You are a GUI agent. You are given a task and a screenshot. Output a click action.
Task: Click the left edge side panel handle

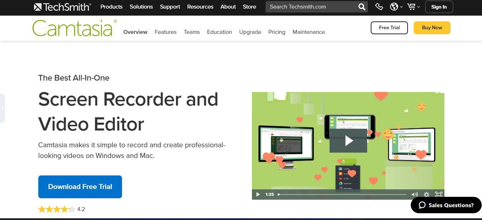click(x=2, y=108)
